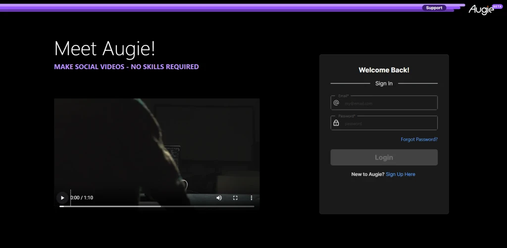Click the 0:00 / 1:10 time display
The height and width of the screenshot is (248, 507).
(82, 198)
